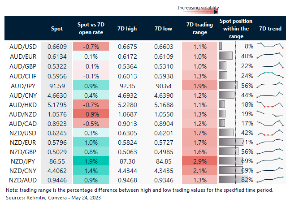
Task: Select the AUD/NZD -0.9% red cell
Action: click(x=91, y=113)
